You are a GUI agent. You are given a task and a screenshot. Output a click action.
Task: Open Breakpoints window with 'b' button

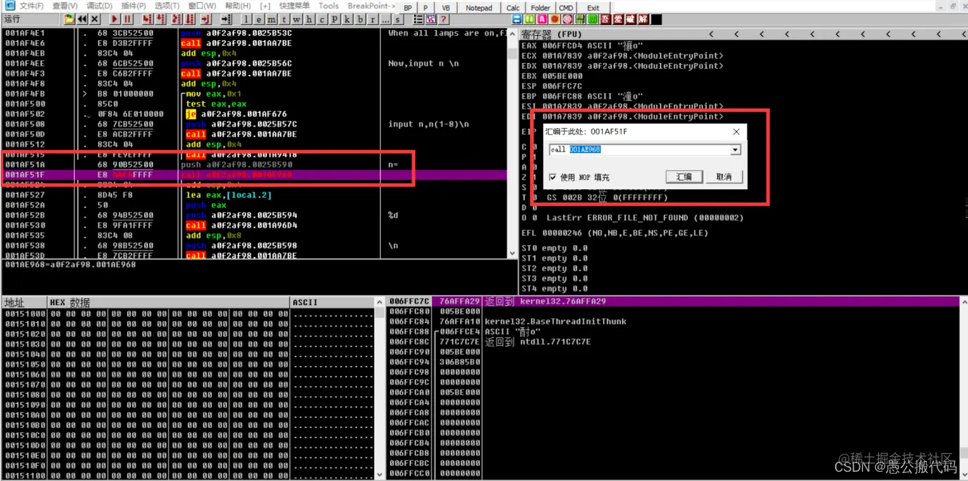(359, 19)
